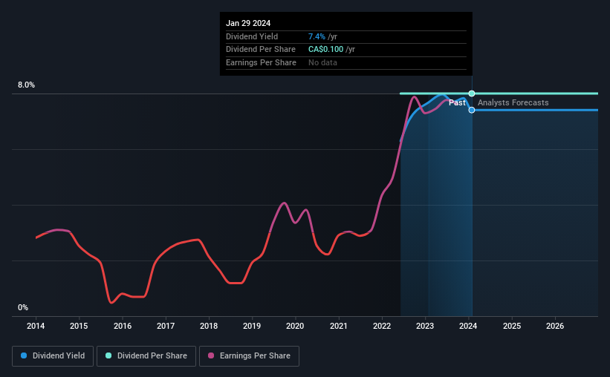The image size is (610, 377).
Task: Click the pink Earnings Per Share legend dot
Action: click(x=211, y=355)
